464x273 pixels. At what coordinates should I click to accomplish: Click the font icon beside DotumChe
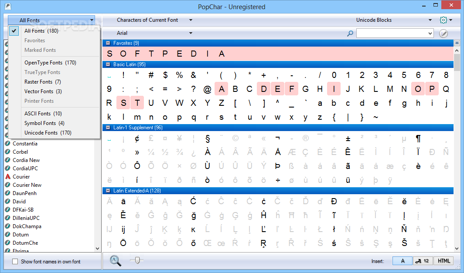(8, 243)
